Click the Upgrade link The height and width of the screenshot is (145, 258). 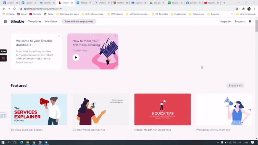pos(225,22)
